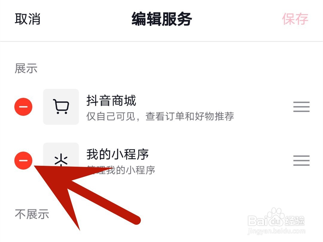Remove 我的小程序 with its red minus button
Screen dimensions: 323x242
23,160
